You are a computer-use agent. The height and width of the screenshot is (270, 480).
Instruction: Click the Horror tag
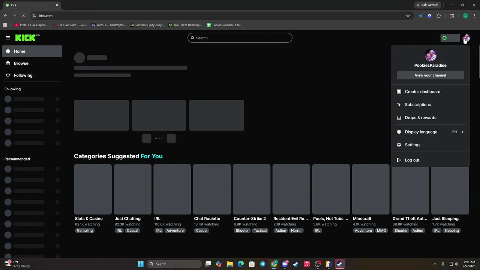296,231
